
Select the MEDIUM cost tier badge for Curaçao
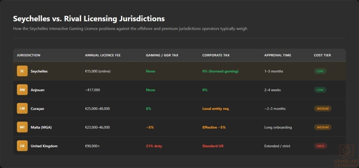click(323, 108)
